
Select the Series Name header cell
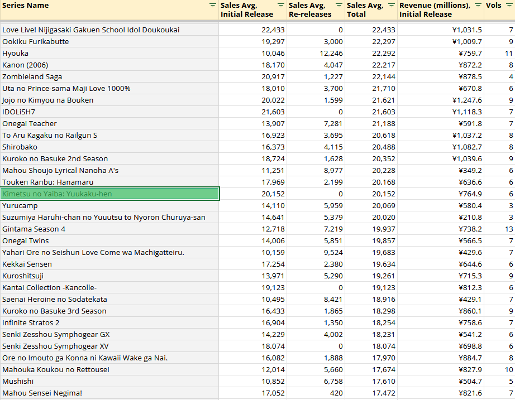(x=109, y=10)
